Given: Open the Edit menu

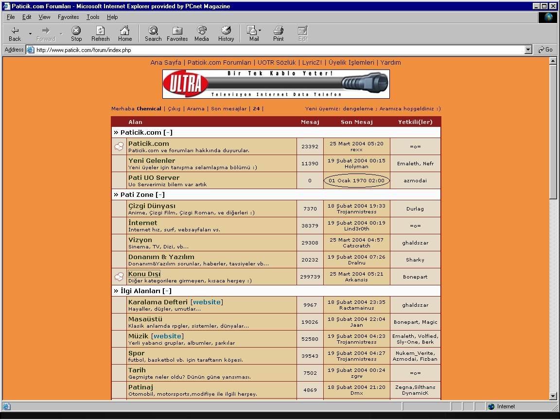Looking at the screenshot, I should click(x=27, y=17).
